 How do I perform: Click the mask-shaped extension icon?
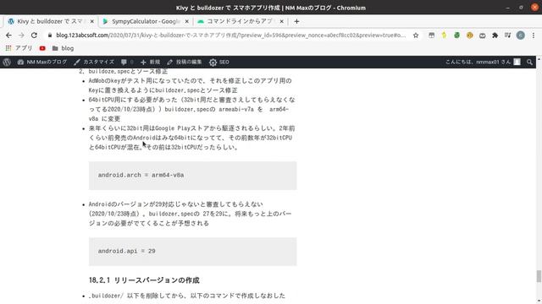482,35
